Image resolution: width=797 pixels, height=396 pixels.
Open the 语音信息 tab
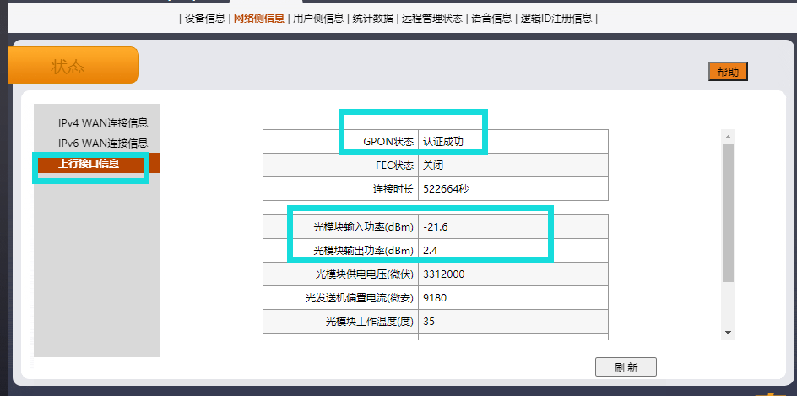pos(491,19)
